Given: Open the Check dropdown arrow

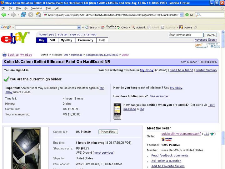Looking at the screenshot, I should [x=130, y=27].
